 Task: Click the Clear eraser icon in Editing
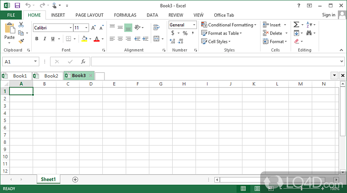pyautogui.click(x=297, y=41)
